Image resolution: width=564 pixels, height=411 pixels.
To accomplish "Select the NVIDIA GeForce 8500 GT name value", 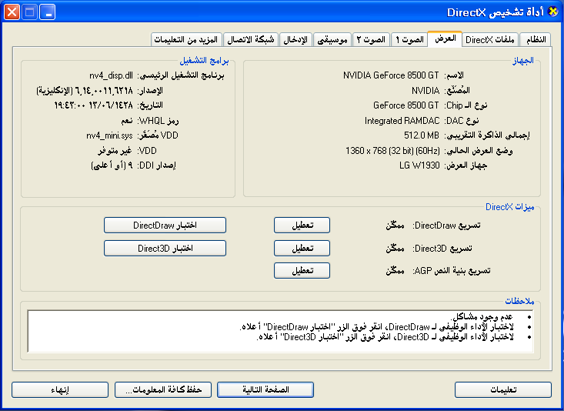I will point(391,75).
